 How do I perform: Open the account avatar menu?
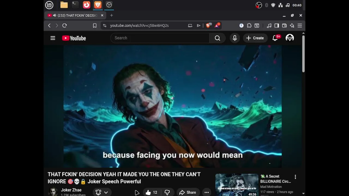click(290, 38)
